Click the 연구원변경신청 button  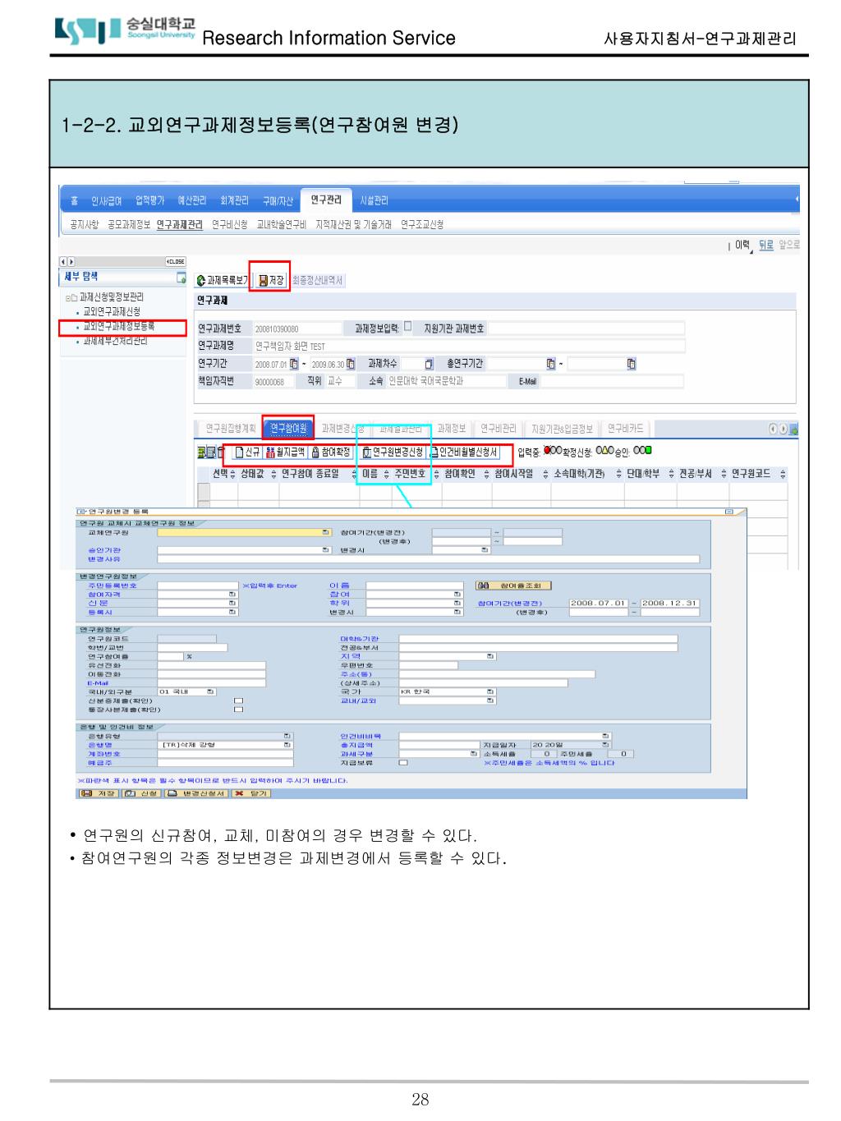tap(393, 452)
